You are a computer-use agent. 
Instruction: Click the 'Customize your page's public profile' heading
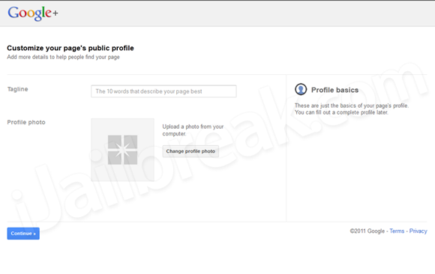(x=70, y=48)
